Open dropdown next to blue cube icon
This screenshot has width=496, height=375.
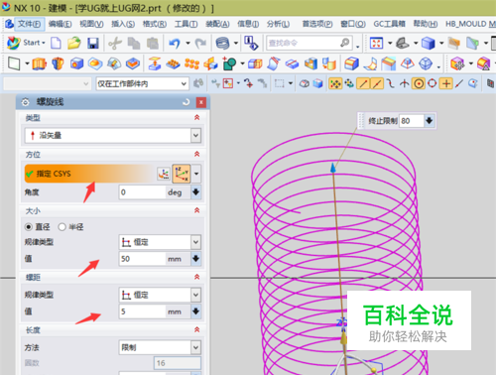point(441,43)
